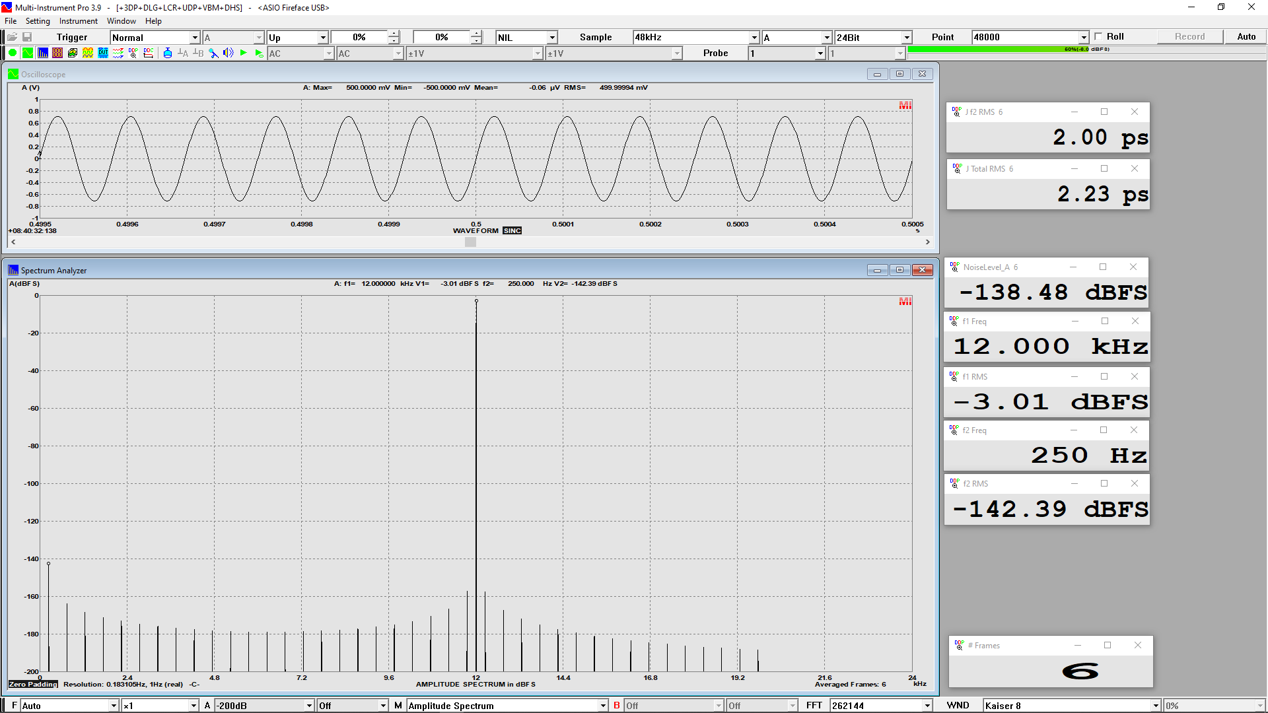Open the Setting menu
This screenshot has height=713, width=1268.
pos(38,21)
